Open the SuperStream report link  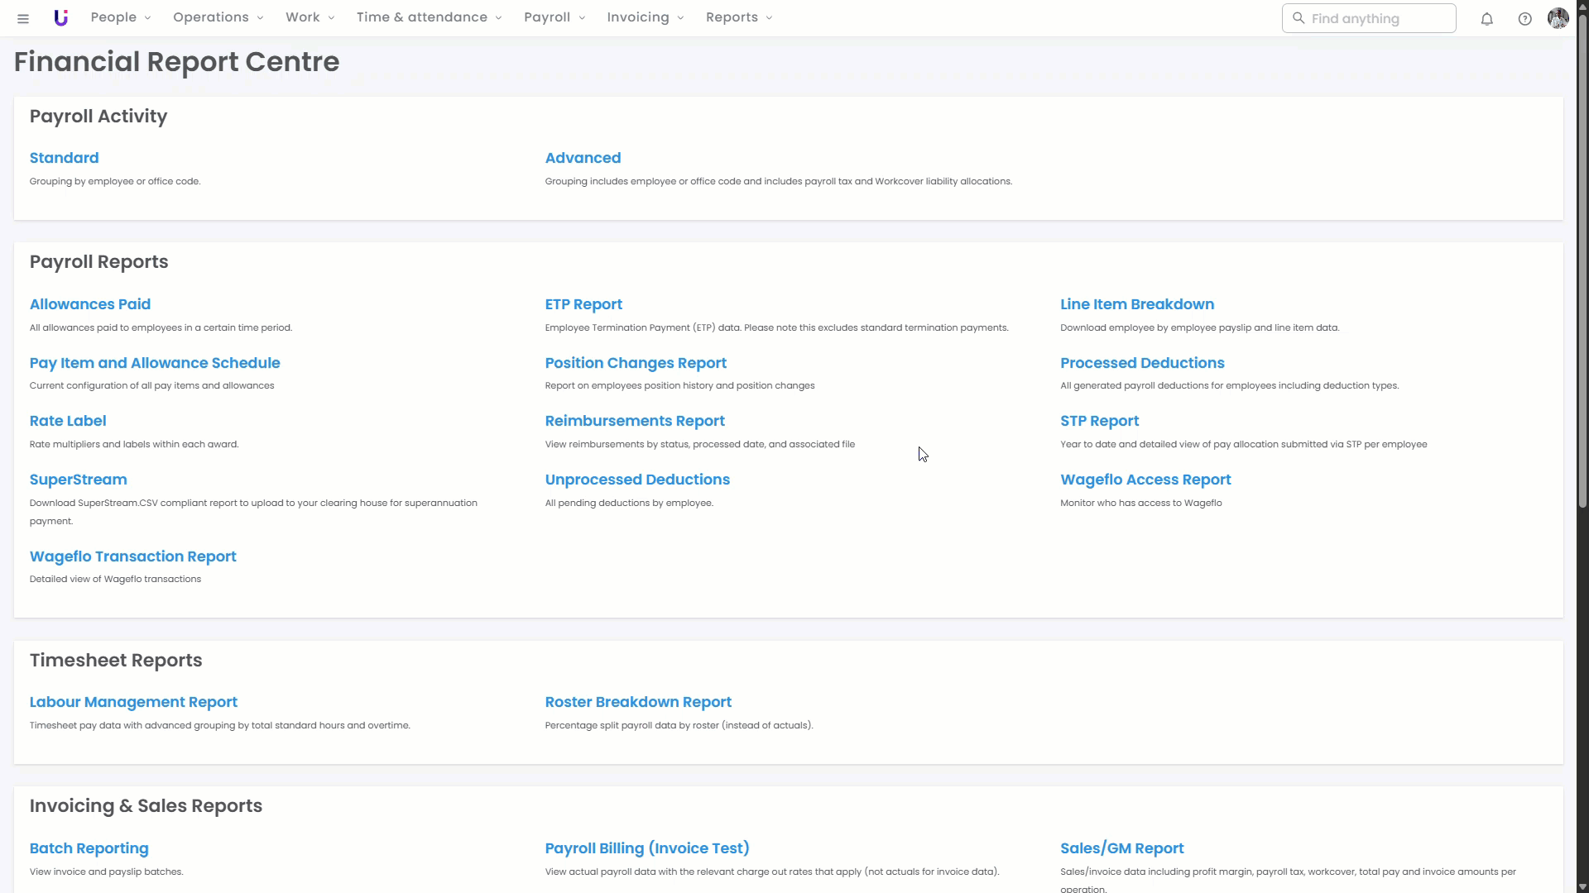tap(78, 480)
